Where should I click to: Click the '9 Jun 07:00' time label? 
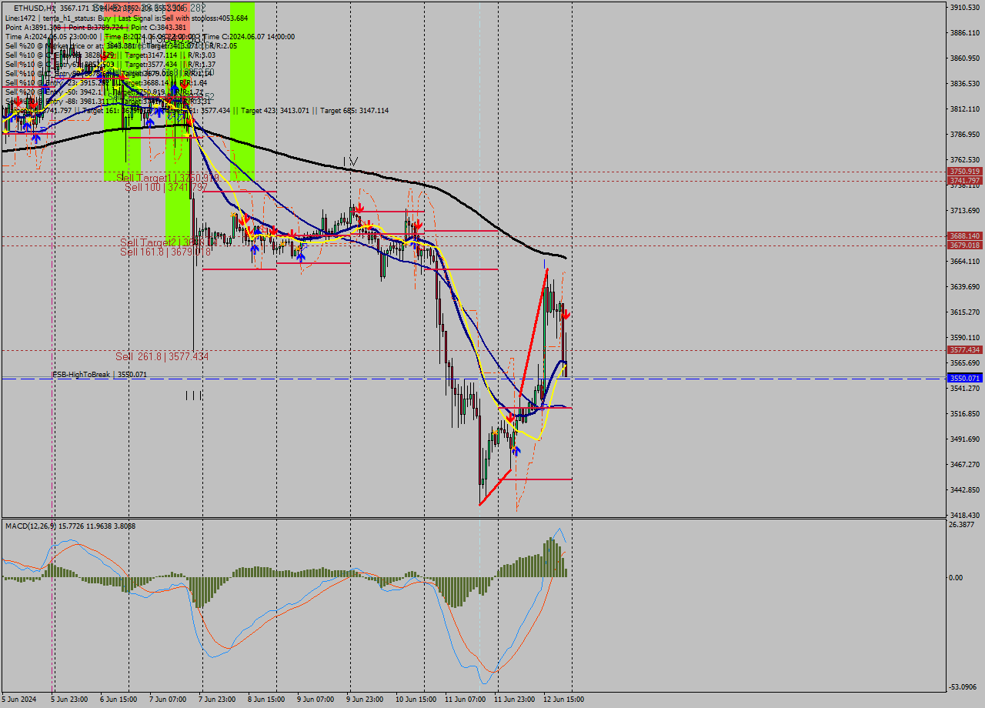coord(316,700)
